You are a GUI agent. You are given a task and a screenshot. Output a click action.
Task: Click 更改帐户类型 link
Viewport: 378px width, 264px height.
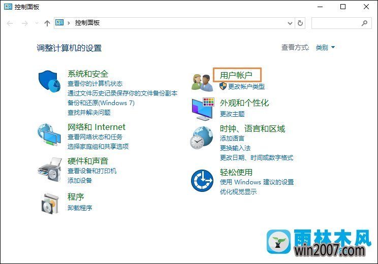[246, 86]
